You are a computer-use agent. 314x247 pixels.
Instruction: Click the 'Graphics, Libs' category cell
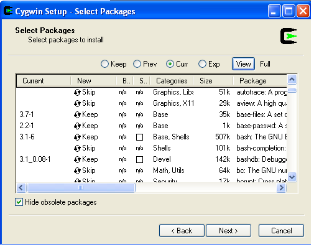click(173, 92)
